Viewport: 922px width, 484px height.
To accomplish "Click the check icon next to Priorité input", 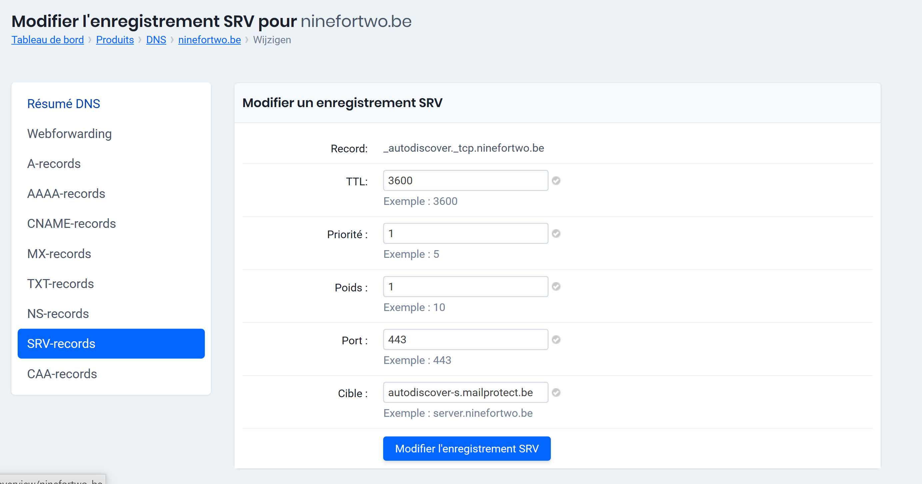I will pos(556,234).
